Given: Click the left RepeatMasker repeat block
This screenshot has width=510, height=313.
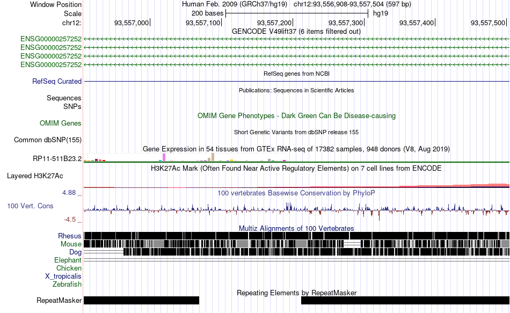Looking at the screenshot, I should click(142, 300).
